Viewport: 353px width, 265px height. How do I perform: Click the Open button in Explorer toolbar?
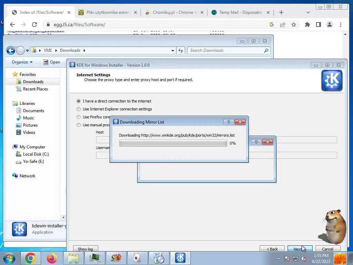[52, 62]
